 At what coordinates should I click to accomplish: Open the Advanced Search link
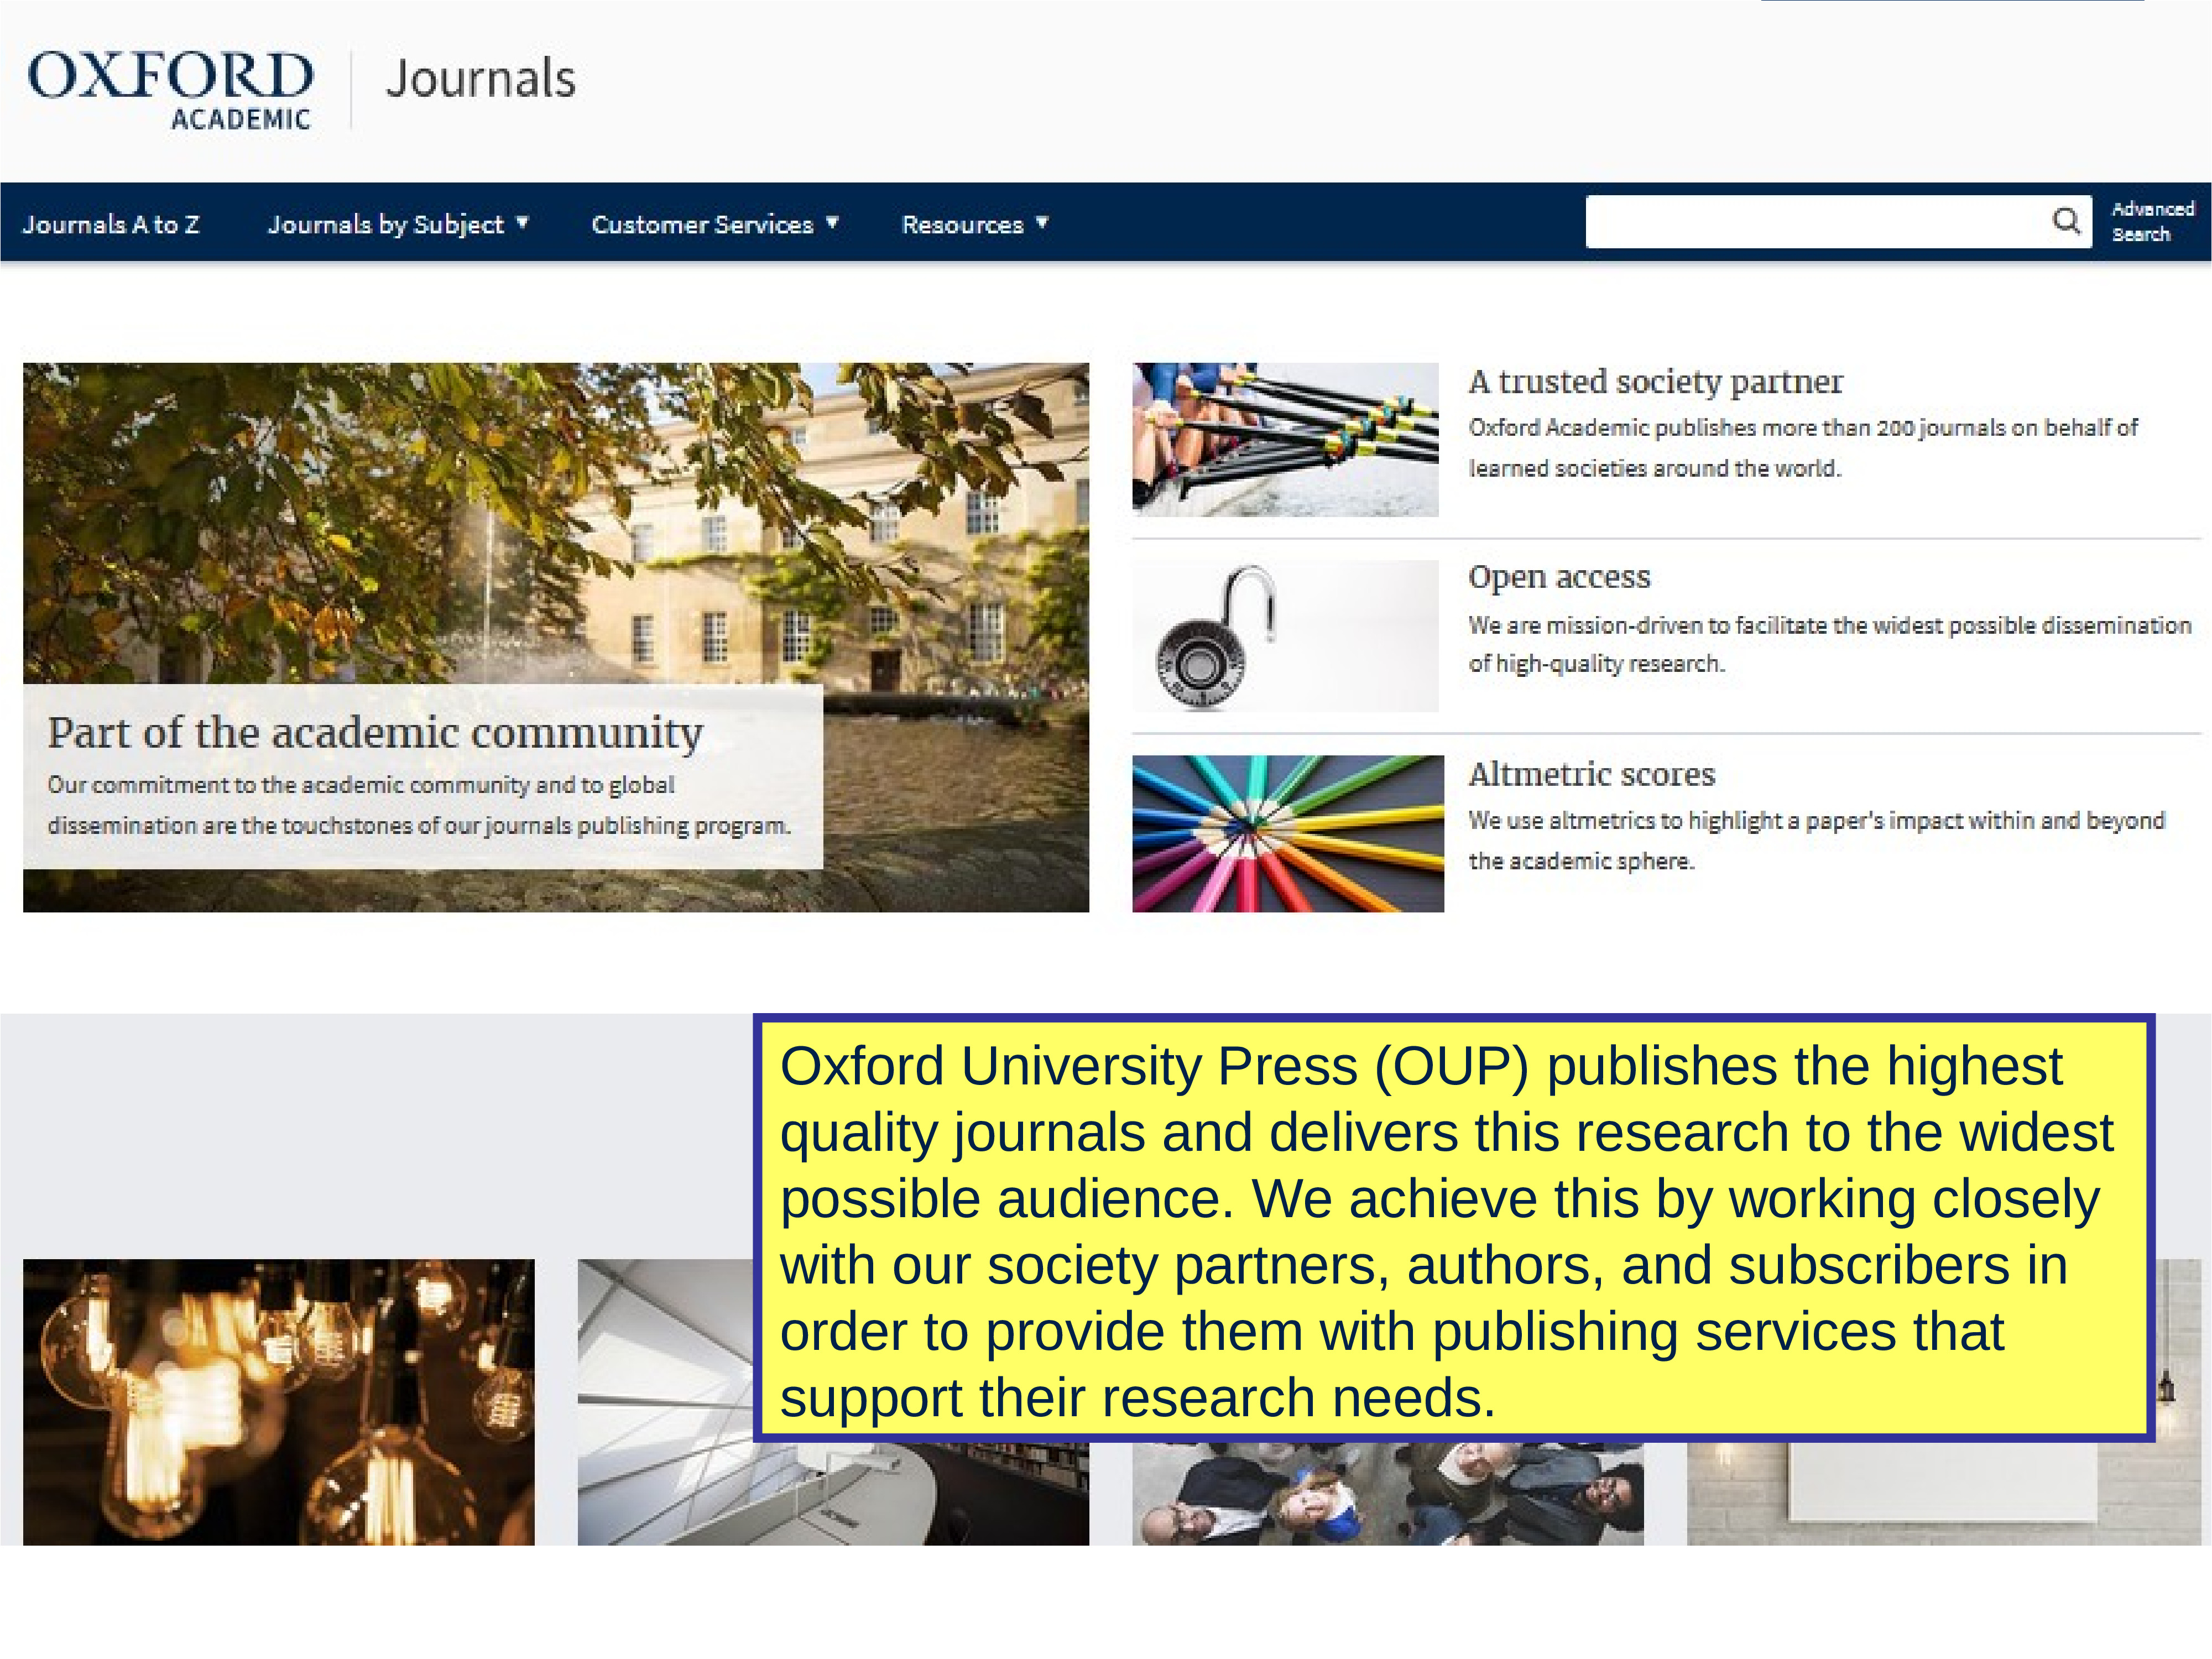pos(2152,221)
